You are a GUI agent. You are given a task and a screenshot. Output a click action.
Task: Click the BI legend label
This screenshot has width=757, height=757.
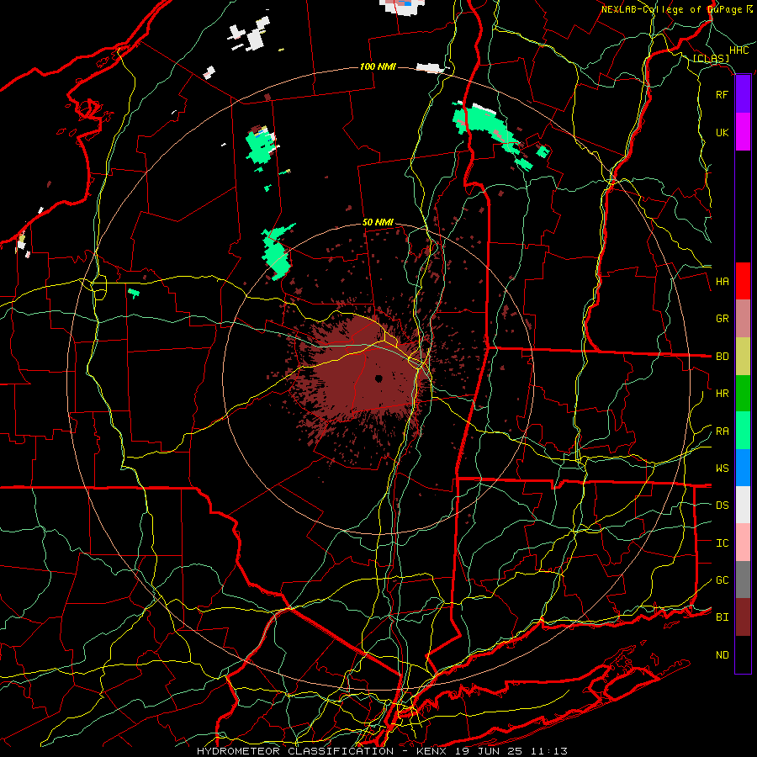722,617
